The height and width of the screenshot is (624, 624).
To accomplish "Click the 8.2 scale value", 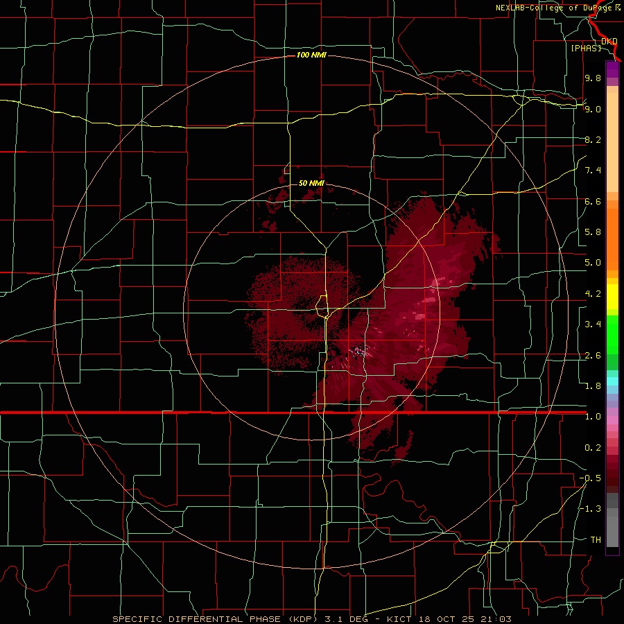I will click(x=593, y=139).
